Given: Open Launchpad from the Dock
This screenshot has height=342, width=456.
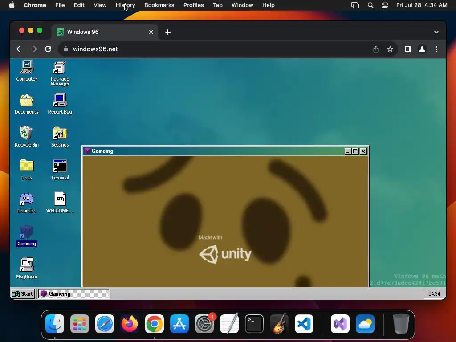Looking at the screenshot, I should [80, 324].
